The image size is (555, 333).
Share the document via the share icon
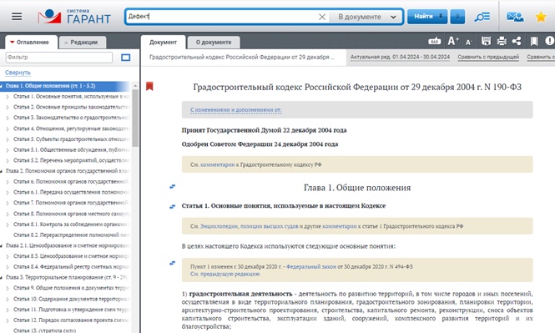click(517, 42)
